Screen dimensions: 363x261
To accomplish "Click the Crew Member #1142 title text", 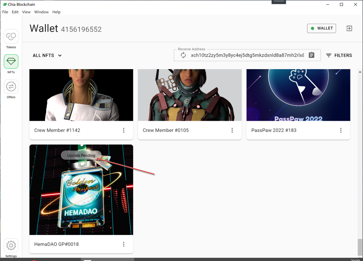I will coord(57,130).
